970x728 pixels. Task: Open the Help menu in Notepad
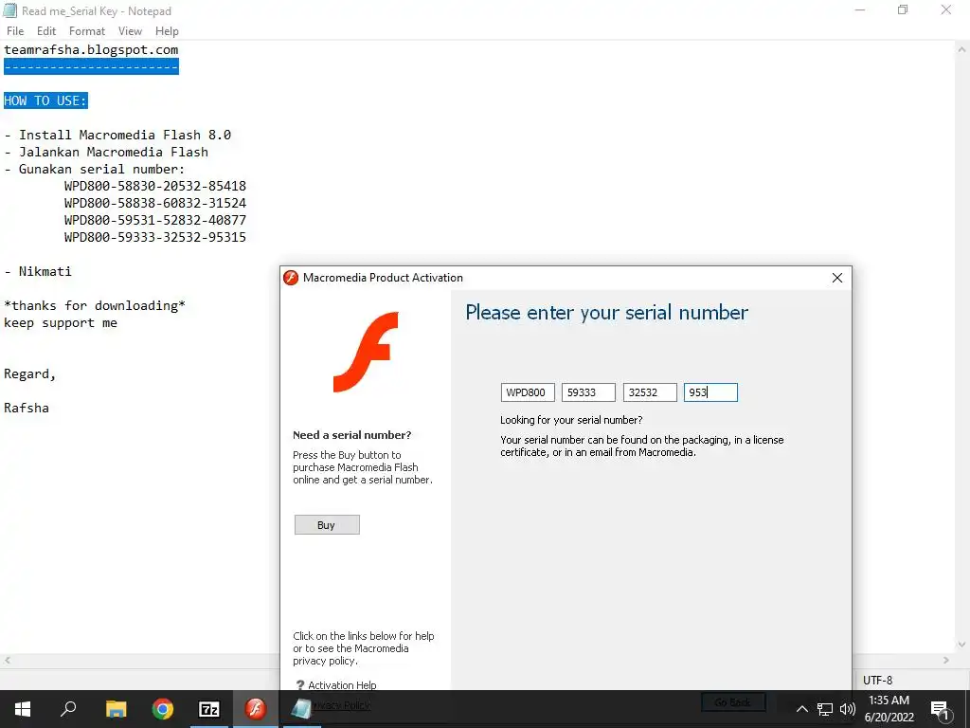pyautogui.click(x=167, y=31)
